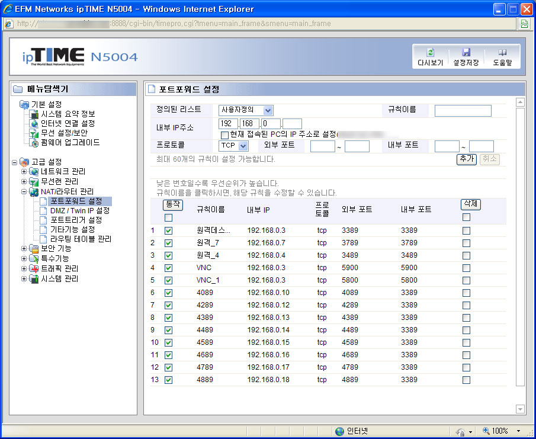The height and width of the screenshot is (439, 536).
Task: Open 라우팅 테이블 관리 menu entry
Action: (x=81, y=239)
